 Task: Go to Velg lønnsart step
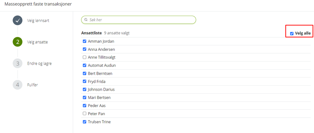pyautogui.click(x=38, y=21)
